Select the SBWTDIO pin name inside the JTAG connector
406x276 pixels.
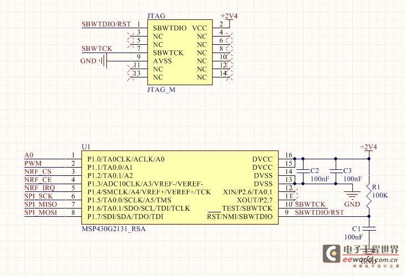pos(169,28)
